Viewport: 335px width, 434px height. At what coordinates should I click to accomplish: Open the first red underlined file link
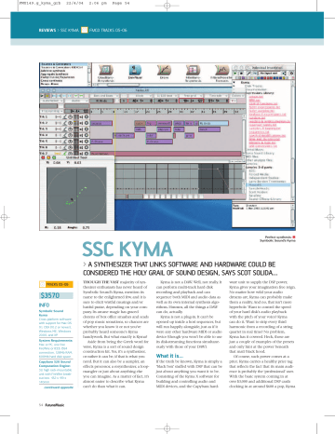point(256,97)
